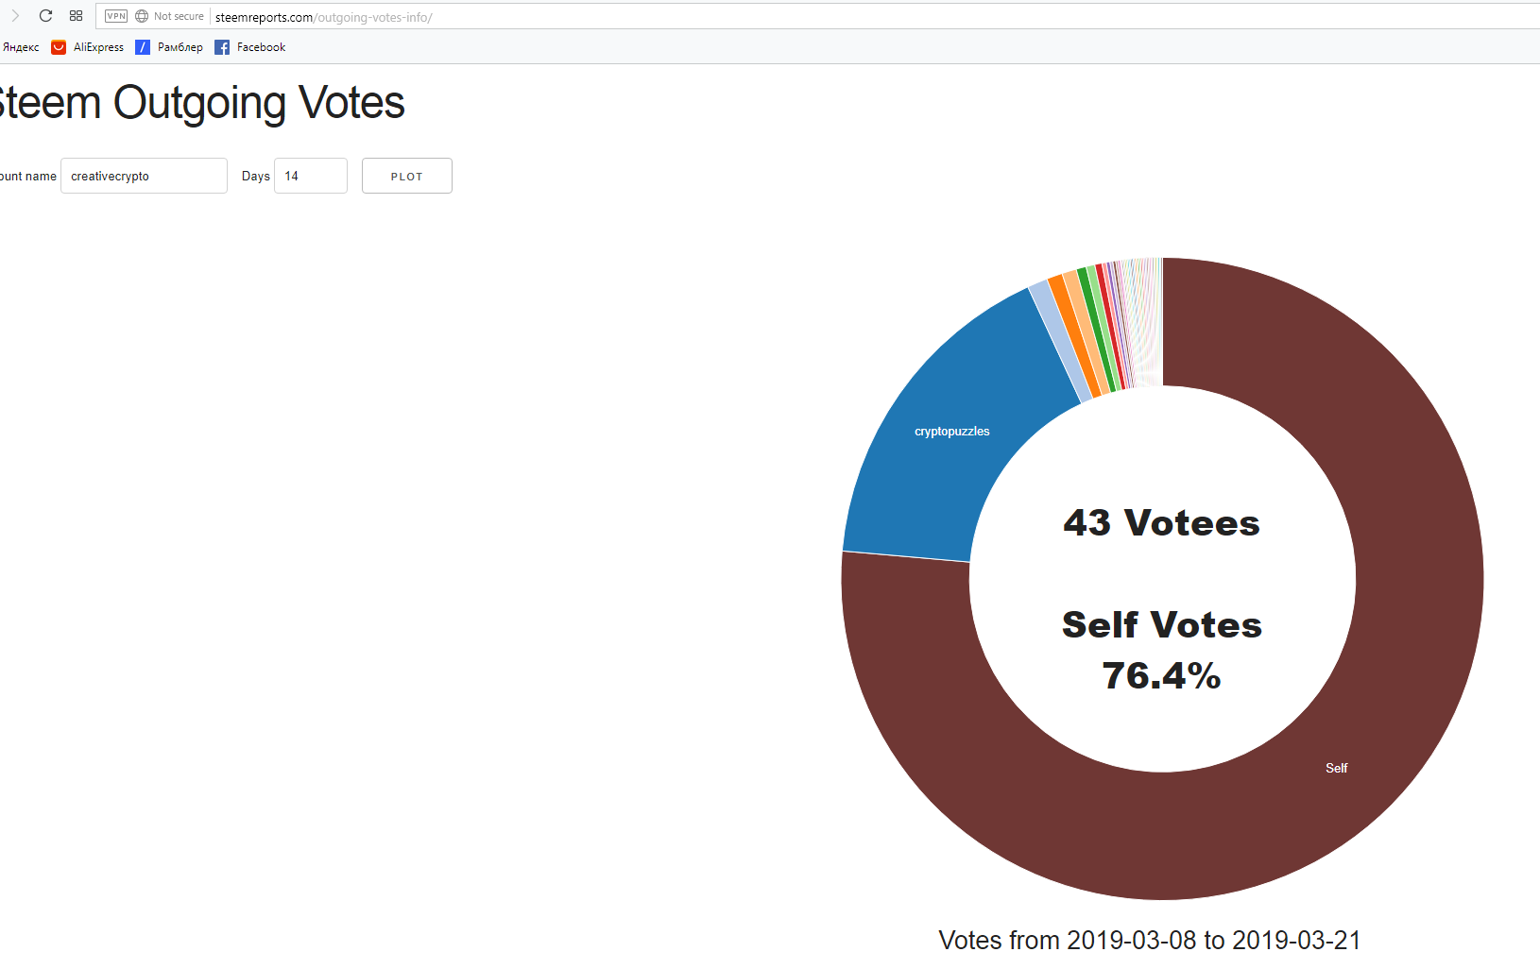Image resolution: width=1540 pixels, height=969 pixels.
Task: Reload the page with the refresh icon
Action: click(45, 16)
